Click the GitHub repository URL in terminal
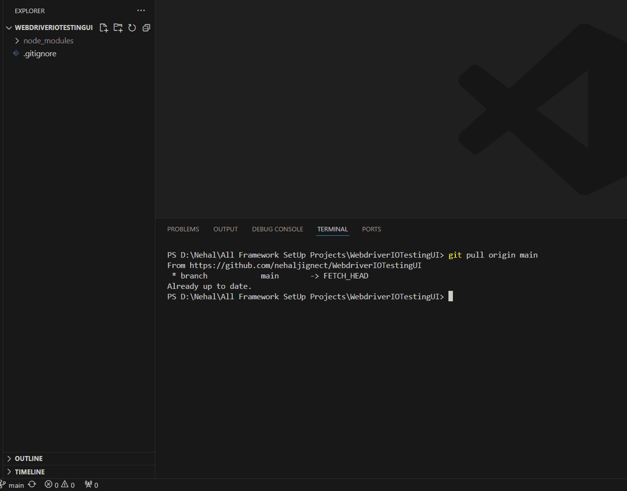The image size is (627, 491). pos(305,266)
